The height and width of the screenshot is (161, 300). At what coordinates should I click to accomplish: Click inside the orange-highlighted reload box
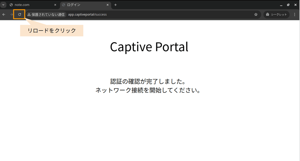pos(19,14)
